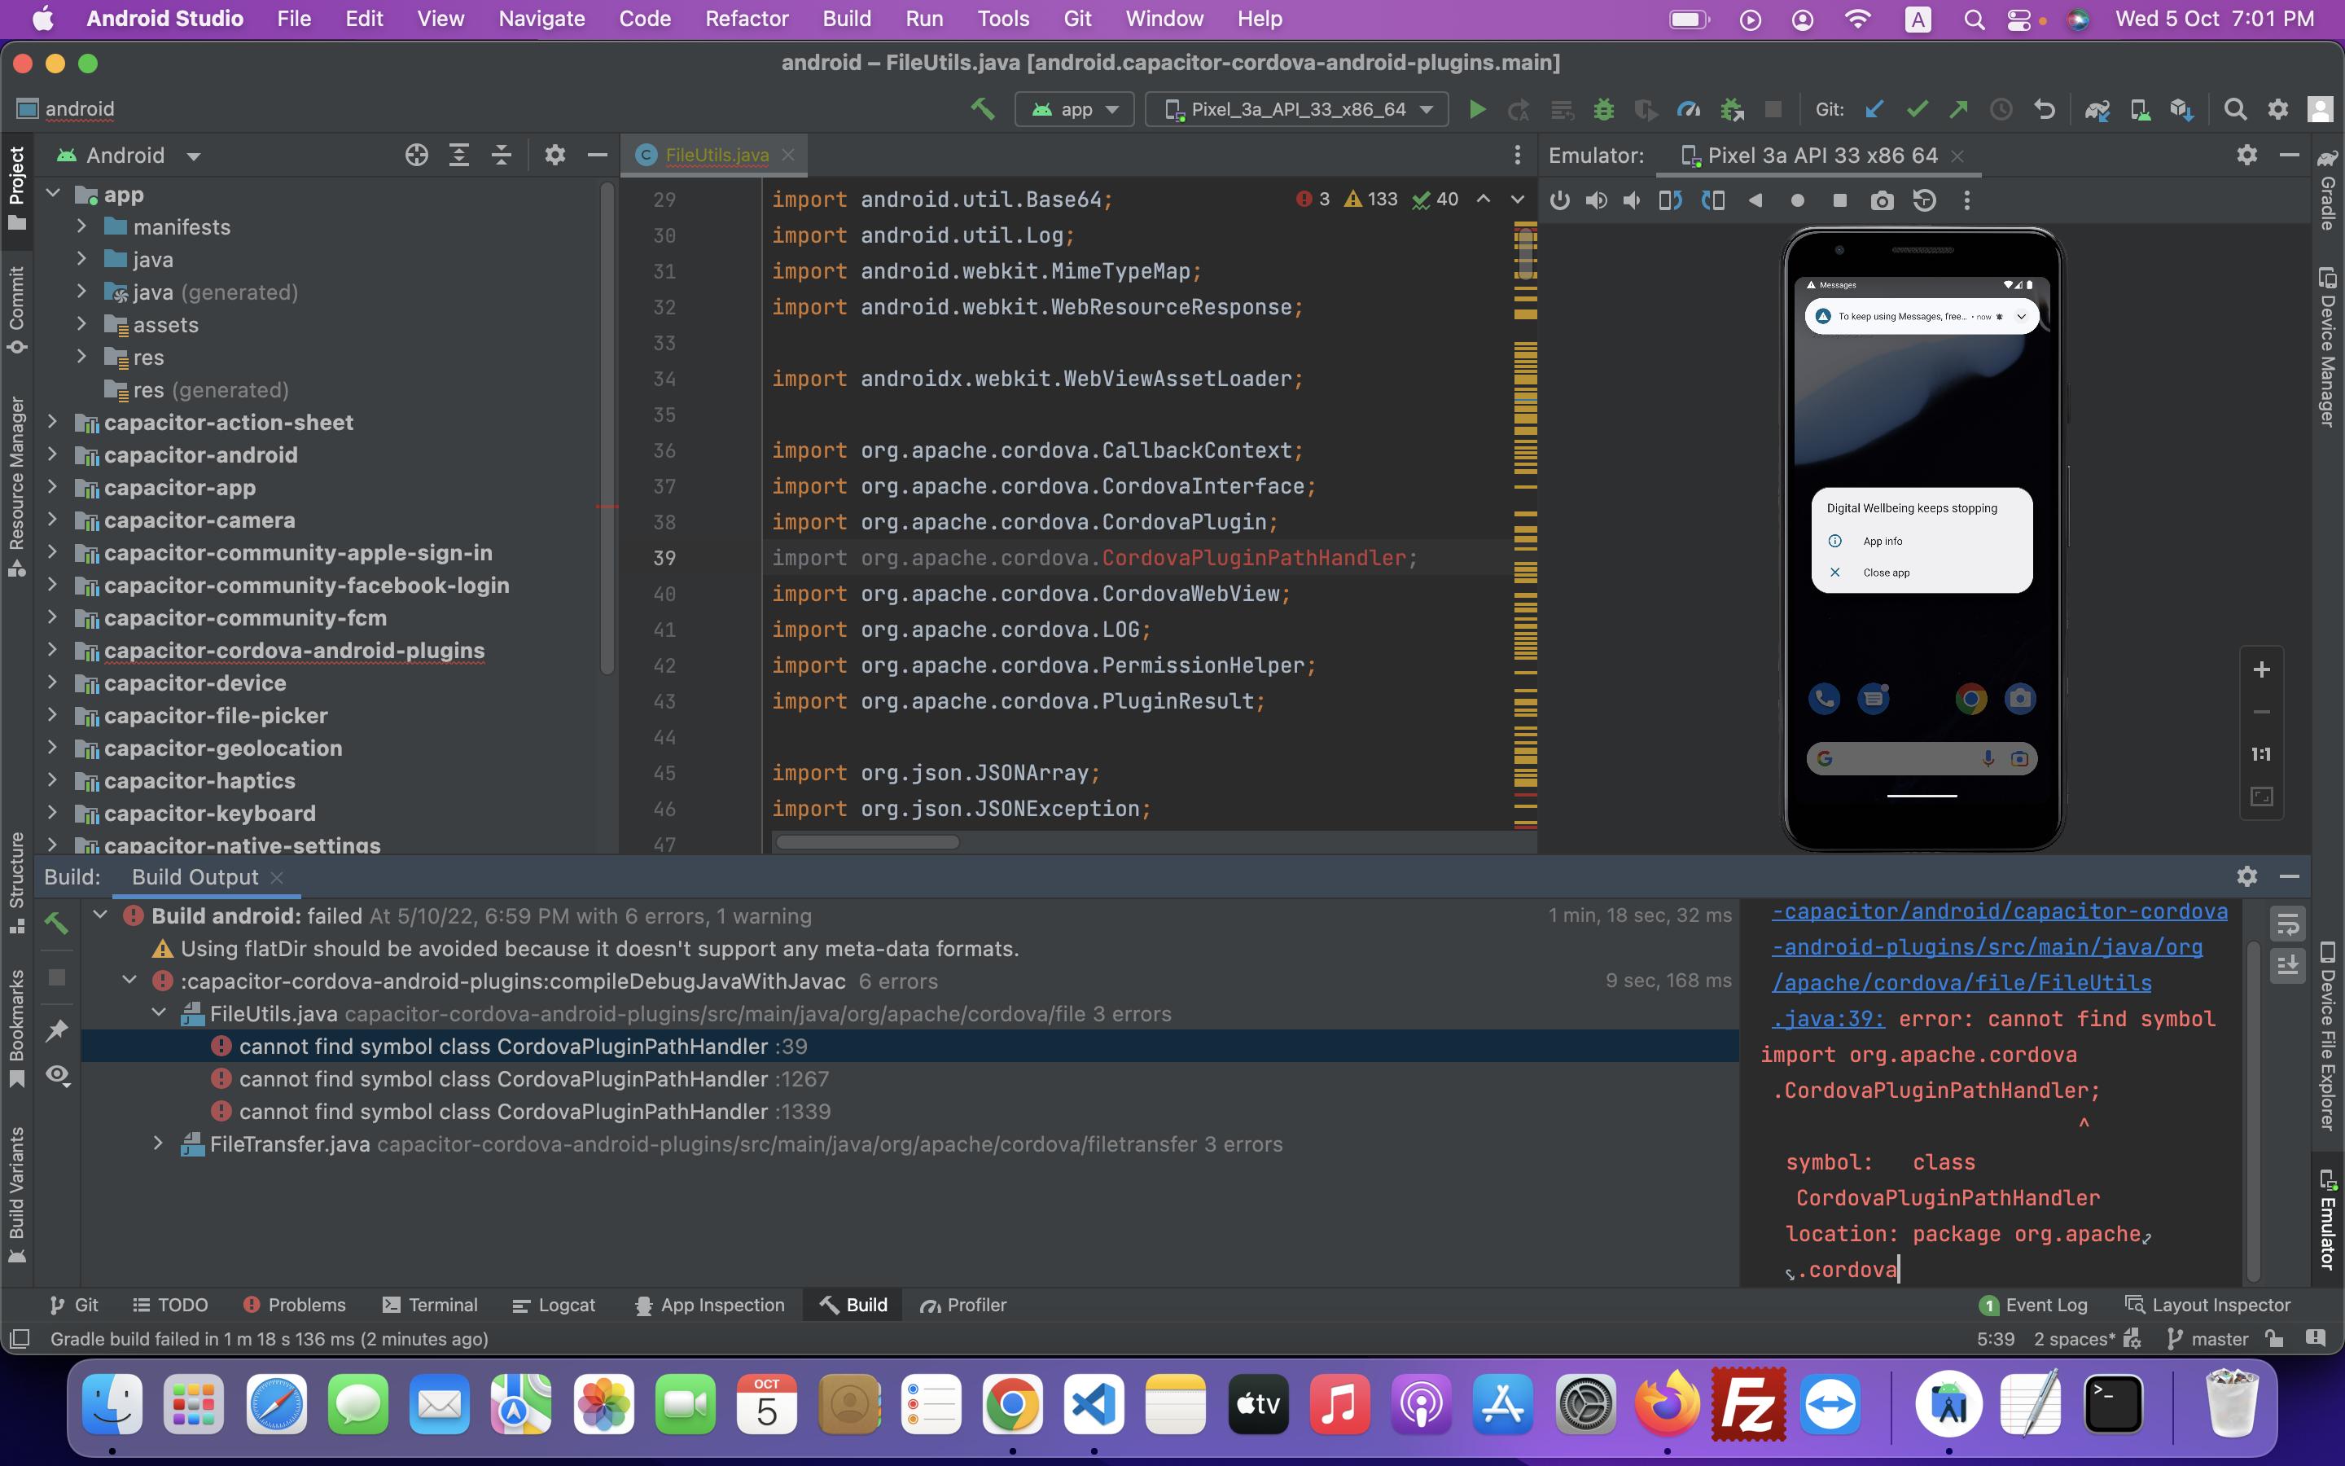2345x1466 pixels.
Task: Click Expand All in Project panel
Action: pos(458,155)
